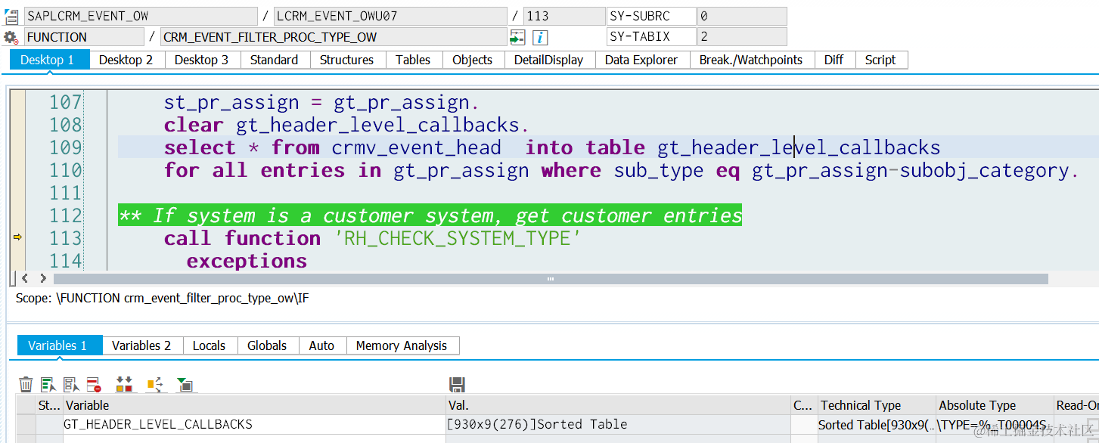This screenshot has height=443, width=1099.
Task: Click the FUNCTION event type field
Action: (84, 37)
